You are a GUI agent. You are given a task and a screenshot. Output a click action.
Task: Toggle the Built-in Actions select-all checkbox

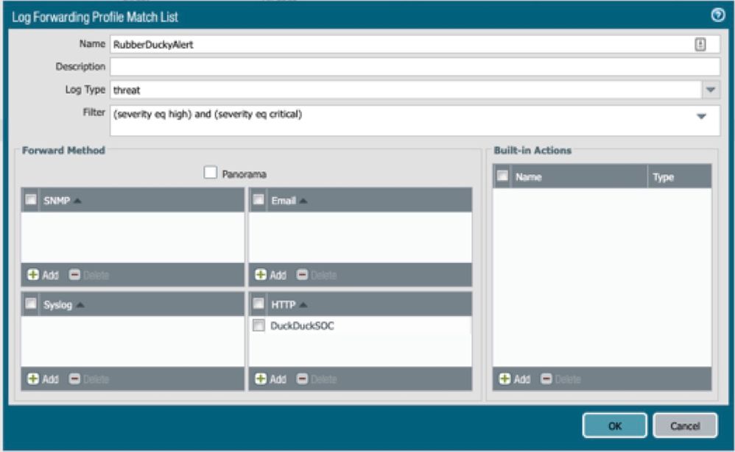(502, 176)
